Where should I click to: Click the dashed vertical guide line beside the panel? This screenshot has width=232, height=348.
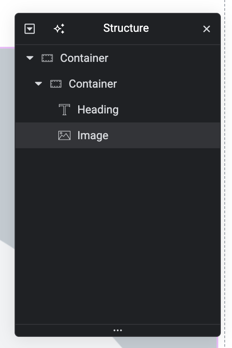[x=225, y=174]
